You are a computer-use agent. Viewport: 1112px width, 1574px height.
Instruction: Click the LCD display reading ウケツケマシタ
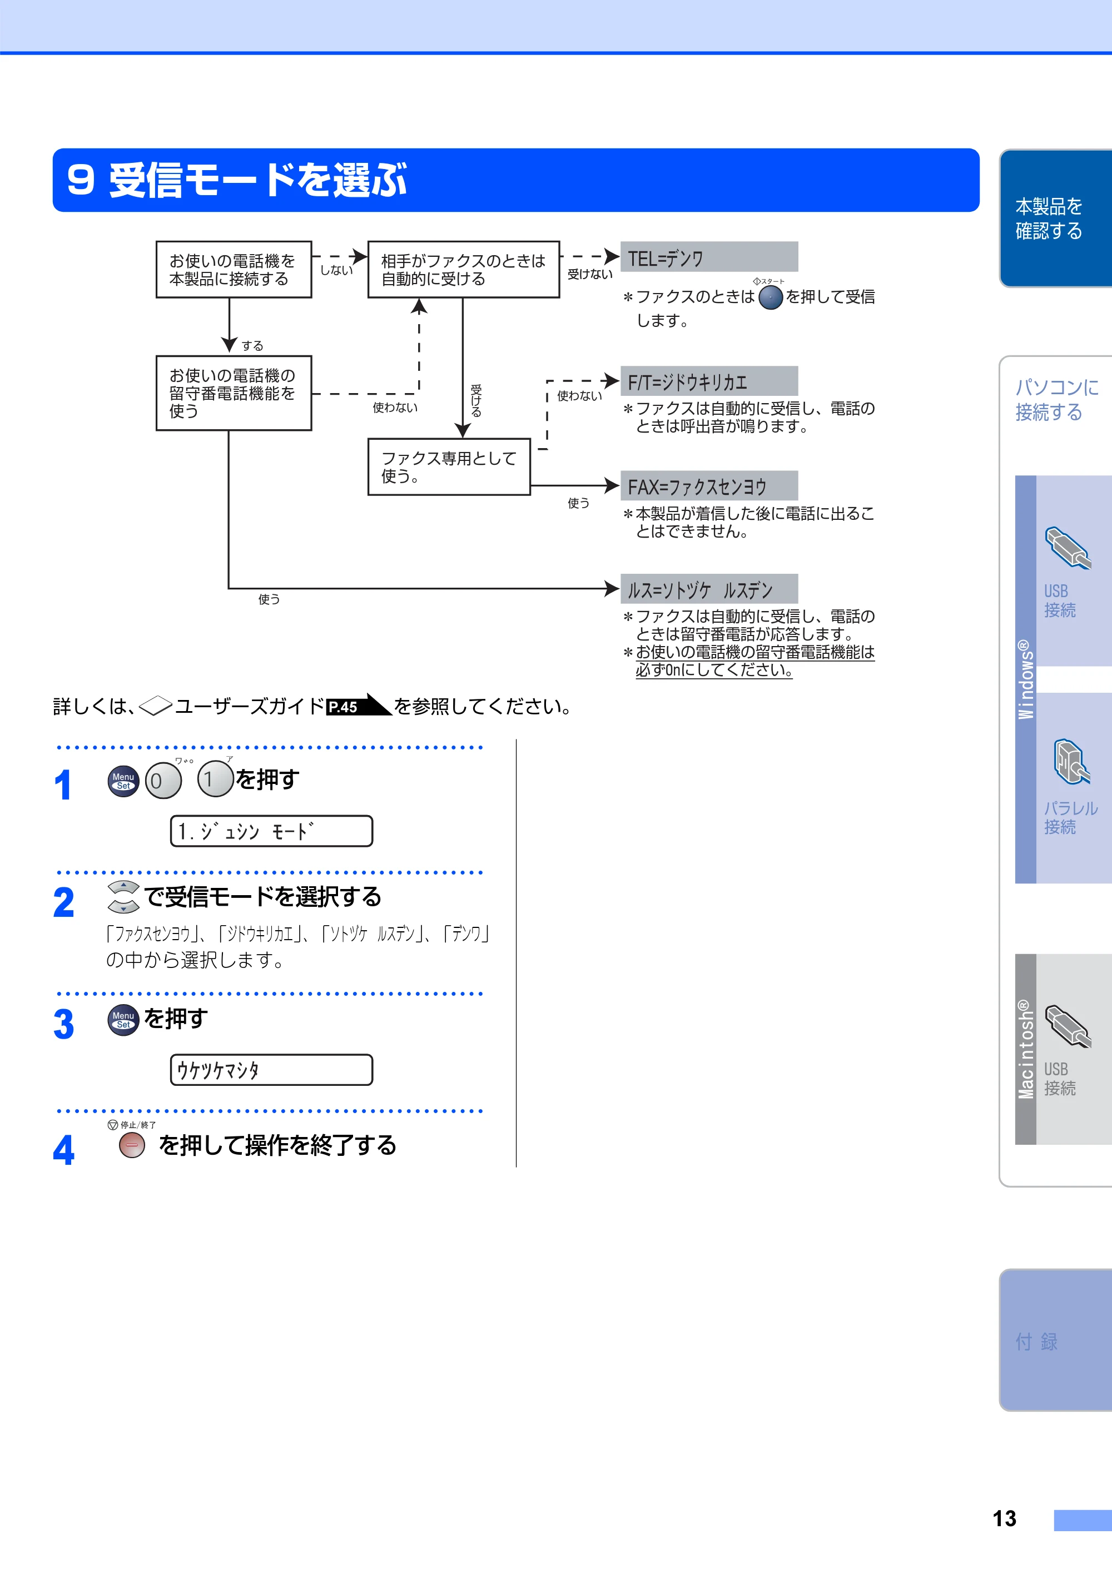(271, 1070)
